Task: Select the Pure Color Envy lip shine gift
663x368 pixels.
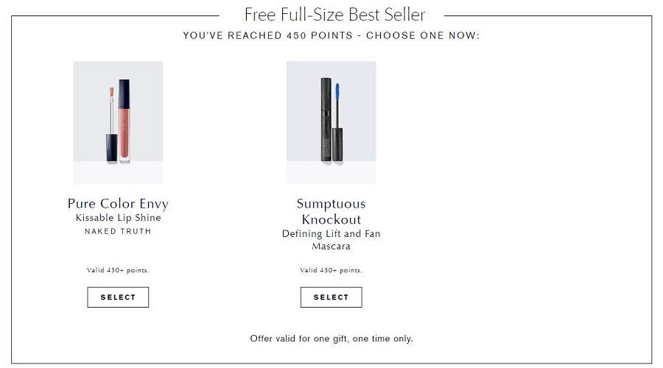Action: [118, 297]
